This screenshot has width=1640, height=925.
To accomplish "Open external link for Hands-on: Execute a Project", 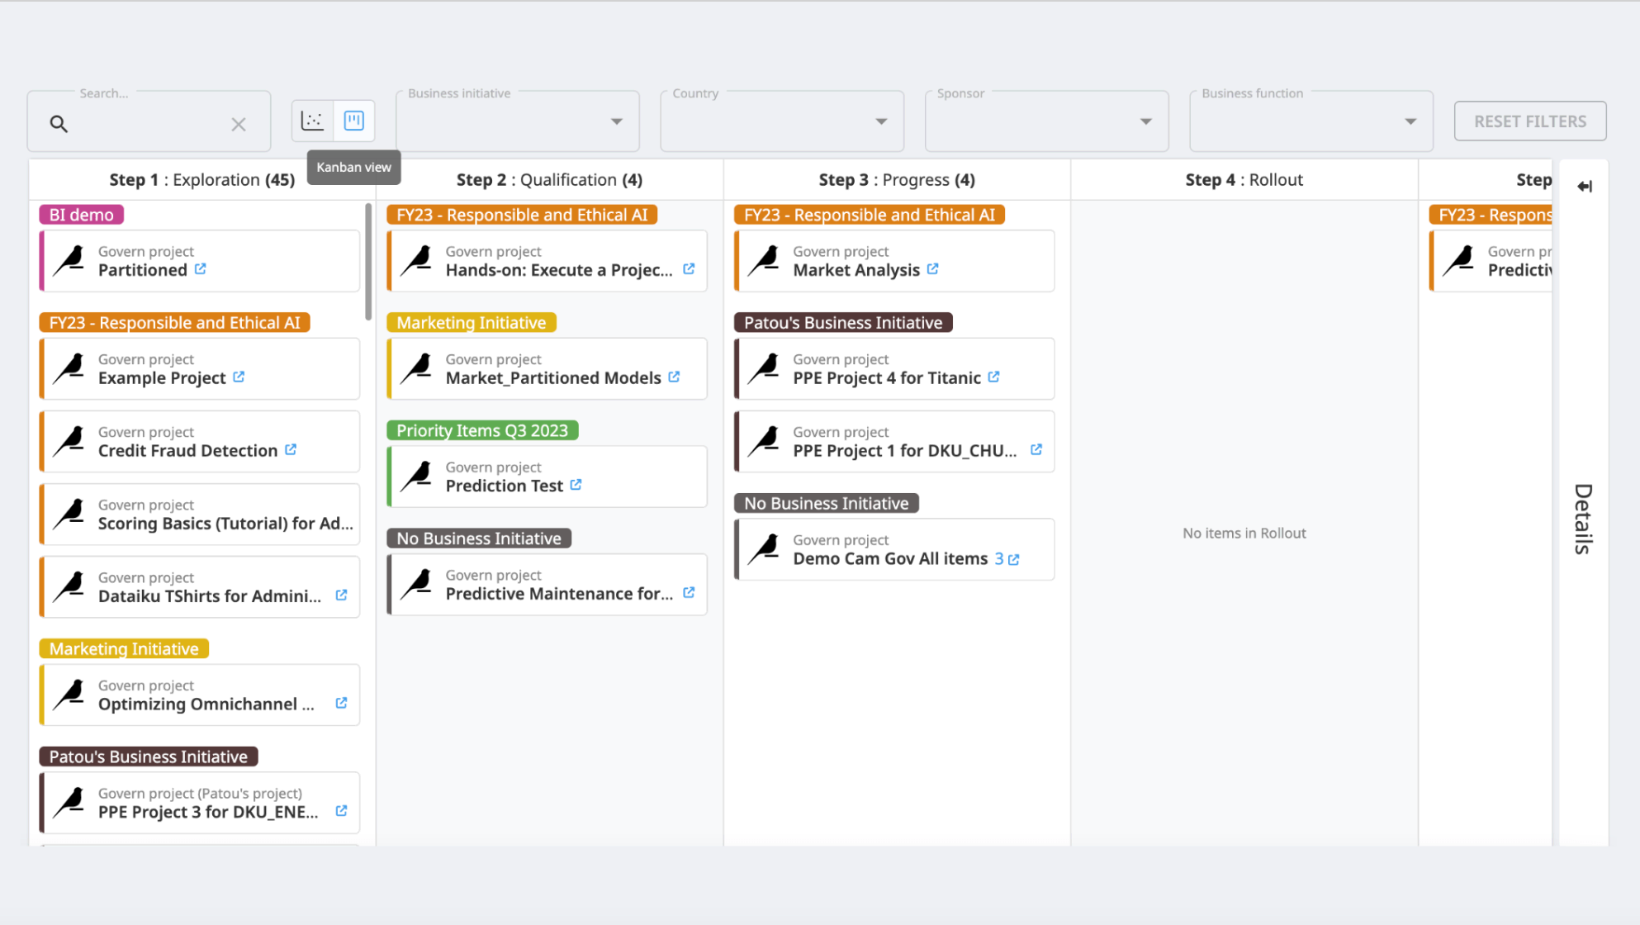I will point(689,269).
